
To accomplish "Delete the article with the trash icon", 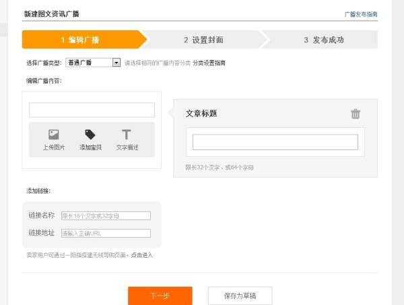I will [x=356, y=114].
